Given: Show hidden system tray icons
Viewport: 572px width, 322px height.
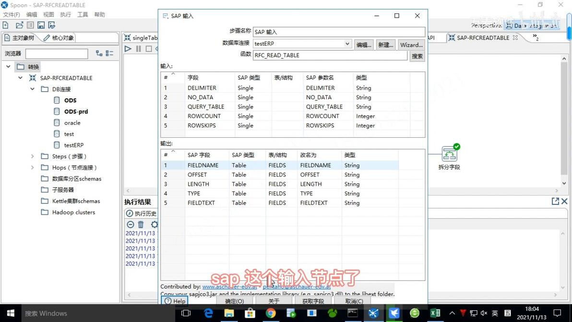Looking at the screenshot, I should (x=452, y=313).
